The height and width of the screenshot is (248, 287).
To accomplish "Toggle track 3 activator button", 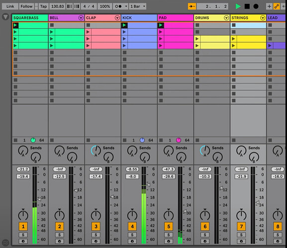I will click(96, 227).
